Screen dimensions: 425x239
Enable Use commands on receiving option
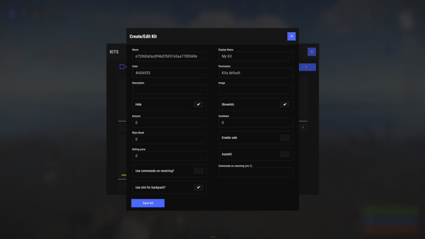[x=199, y=171]
